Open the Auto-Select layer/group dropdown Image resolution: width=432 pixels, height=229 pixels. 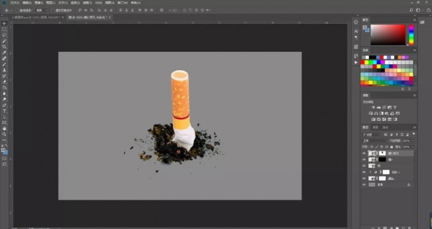pos(42,10)
